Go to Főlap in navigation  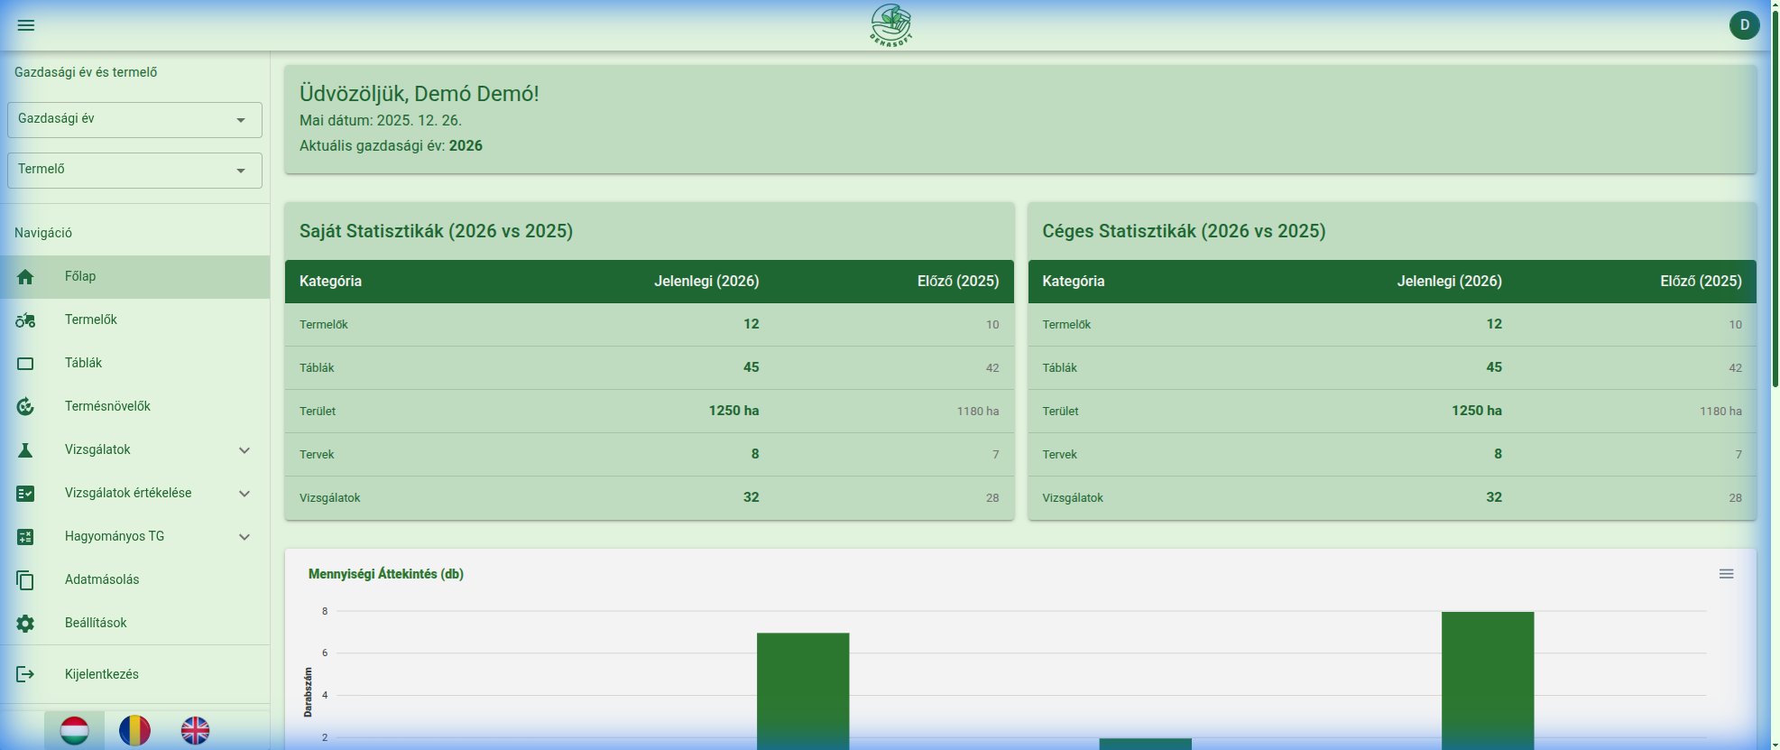[x=80, y=277]
